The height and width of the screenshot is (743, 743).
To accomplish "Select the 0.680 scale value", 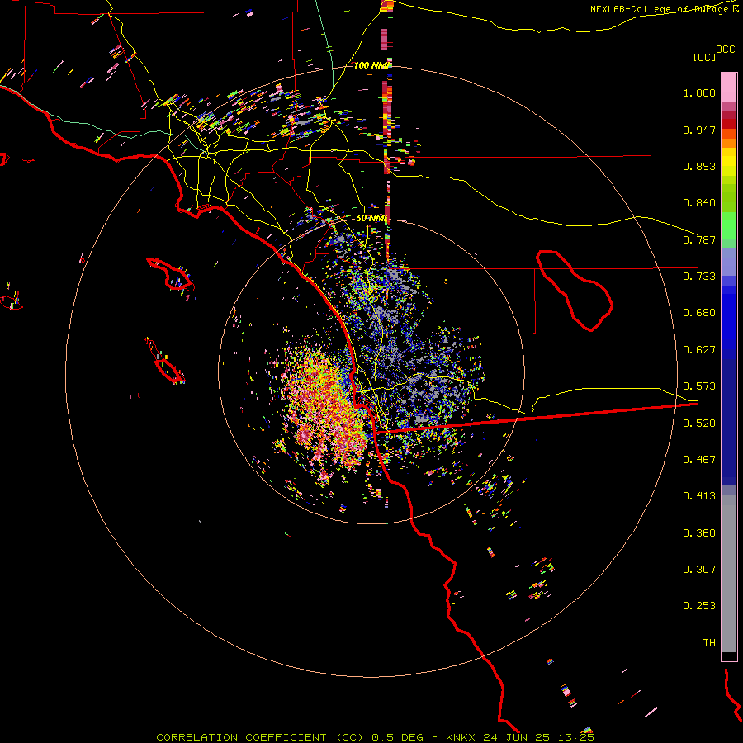I will point(699,313).
